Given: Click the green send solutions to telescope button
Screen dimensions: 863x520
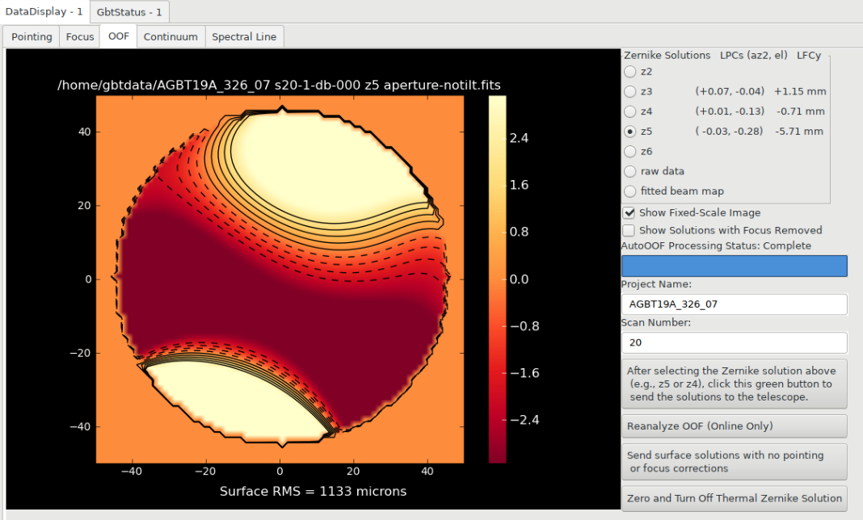Looking at the screenshot, I should [x=735, y=384].
